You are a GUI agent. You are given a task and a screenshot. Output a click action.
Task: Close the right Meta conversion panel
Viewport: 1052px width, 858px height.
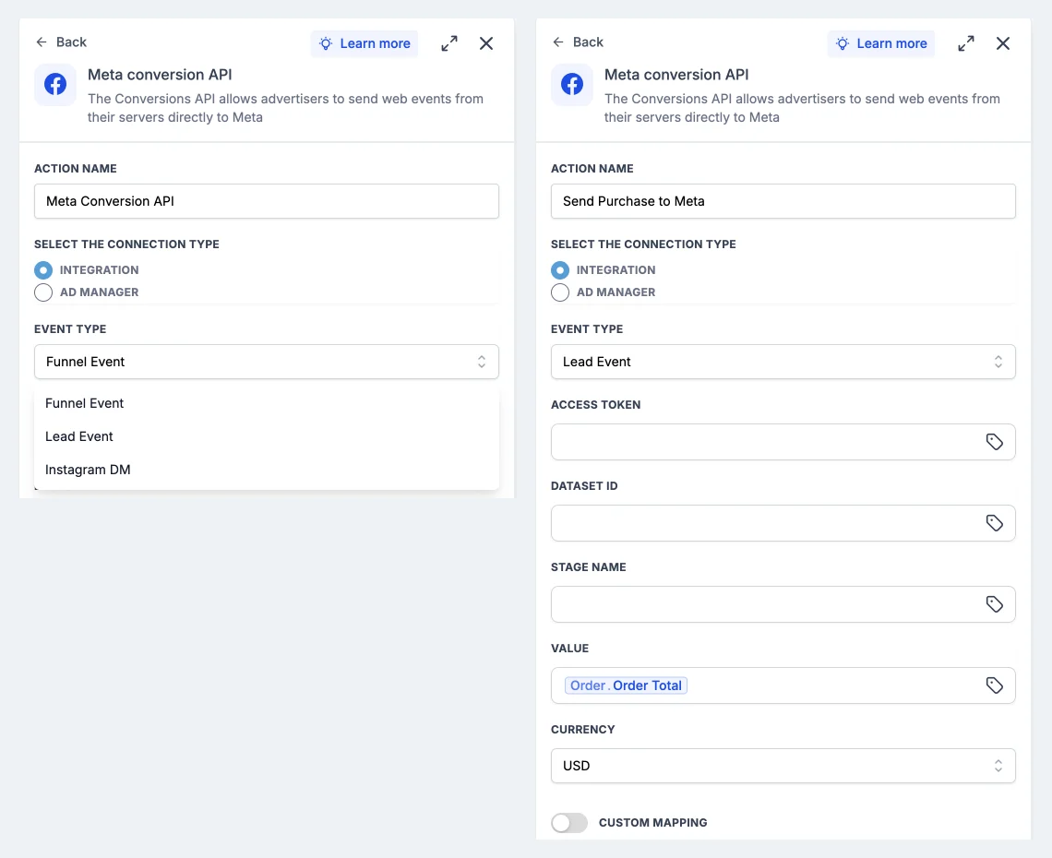pyautogui.click(x=1003, y=43)
